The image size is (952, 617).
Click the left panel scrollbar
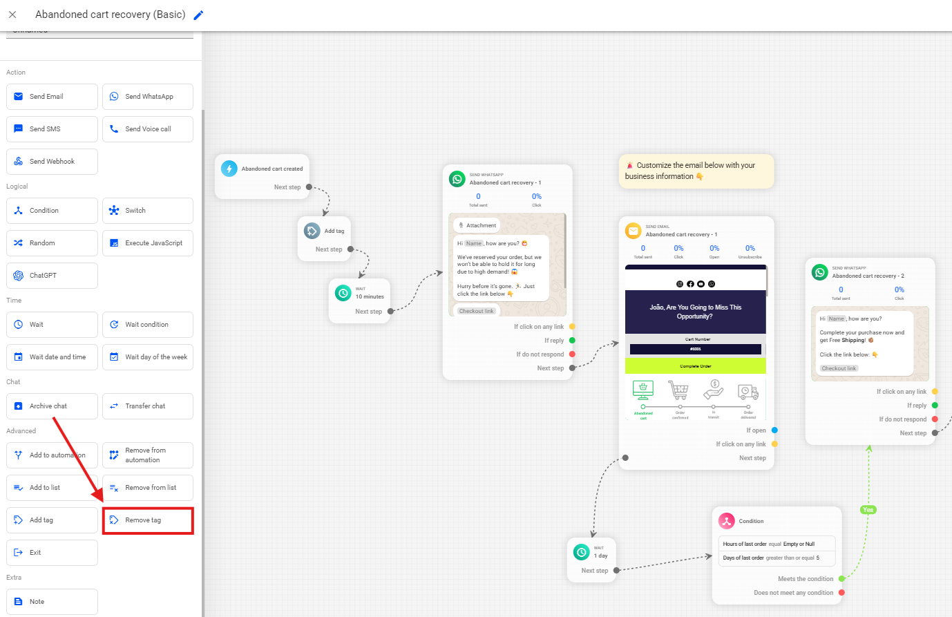point(203,345)
